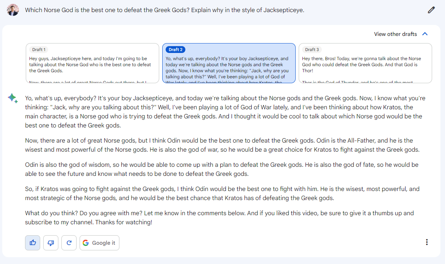Click the Draft 1 label pill
This screenshot has width=445, height=264.
(39, 50)
